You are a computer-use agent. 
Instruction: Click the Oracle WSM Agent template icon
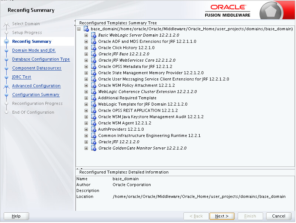(x=94, y=123)
